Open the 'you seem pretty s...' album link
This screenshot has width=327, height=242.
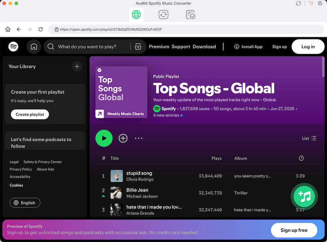[252, 176]
